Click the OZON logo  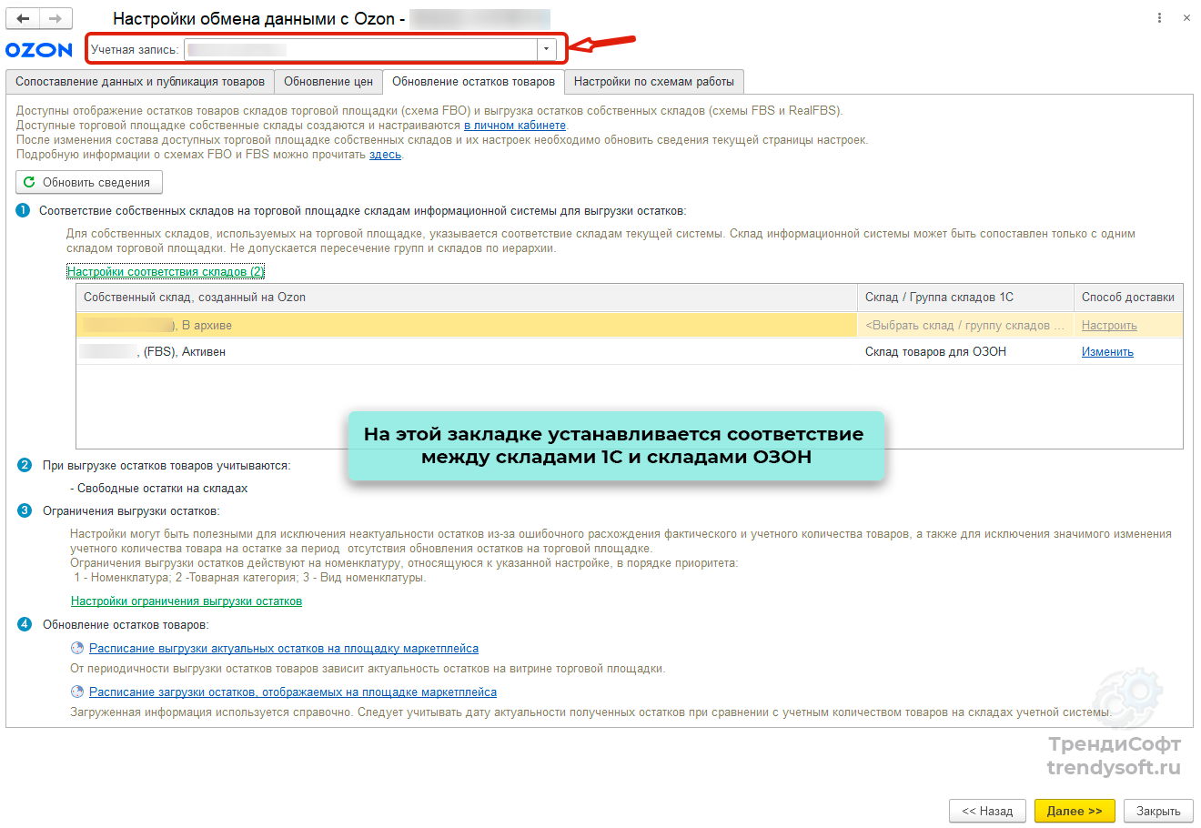click(39, 50)
